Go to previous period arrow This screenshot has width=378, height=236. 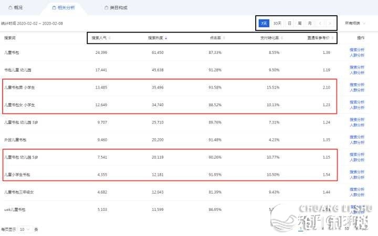click(x=320, y=24)
